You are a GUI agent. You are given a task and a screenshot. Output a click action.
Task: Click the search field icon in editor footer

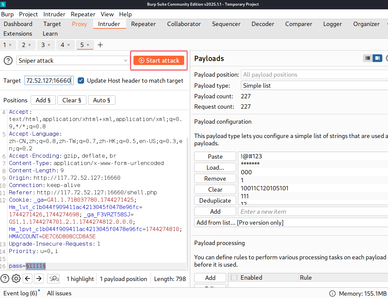point(53,279)
